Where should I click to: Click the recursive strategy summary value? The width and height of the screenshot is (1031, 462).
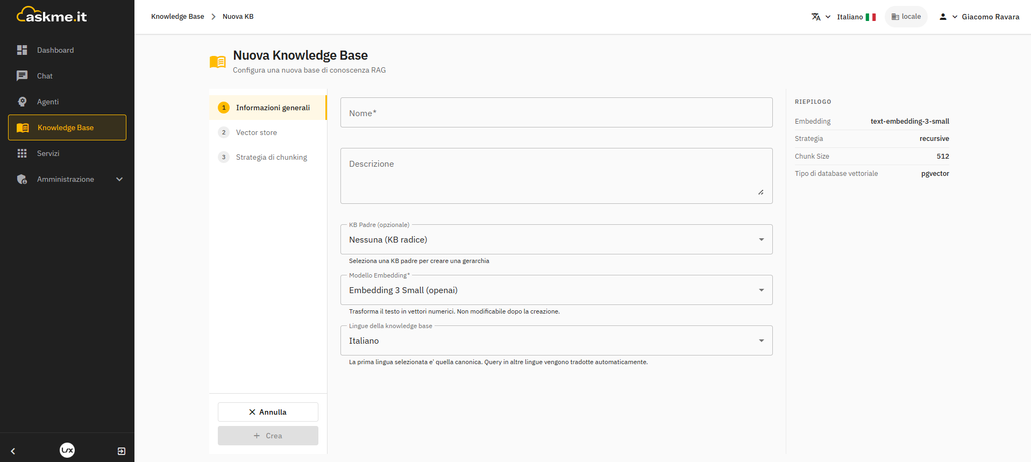934,138
